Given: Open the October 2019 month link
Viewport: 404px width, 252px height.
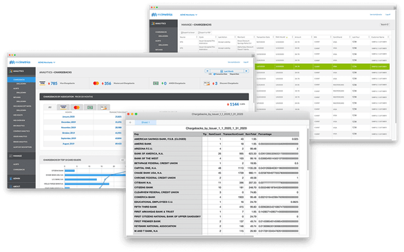Looking at the screenshot, I should coord(69,133).
